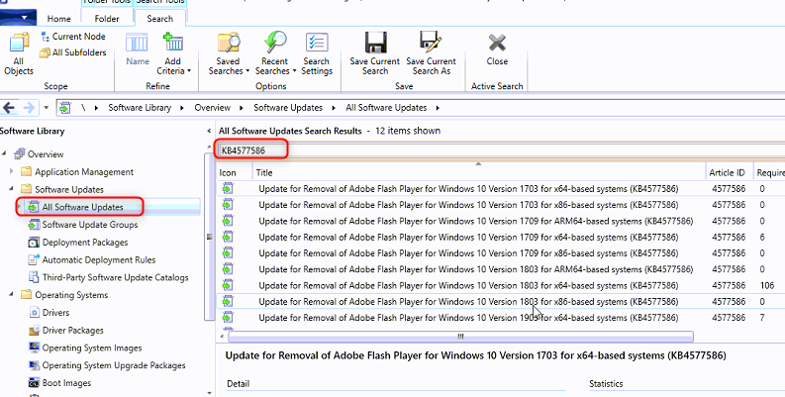The width and height of the screenshot is (785, 397).
Task: Click the back navigation arrow
Action: pos(9,108)
